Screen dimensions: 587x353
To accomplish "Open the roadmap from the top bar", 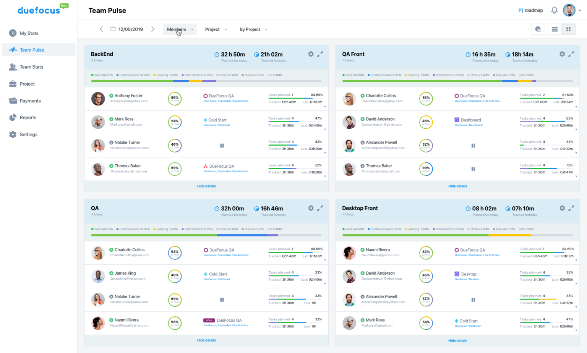I will 530,10.
